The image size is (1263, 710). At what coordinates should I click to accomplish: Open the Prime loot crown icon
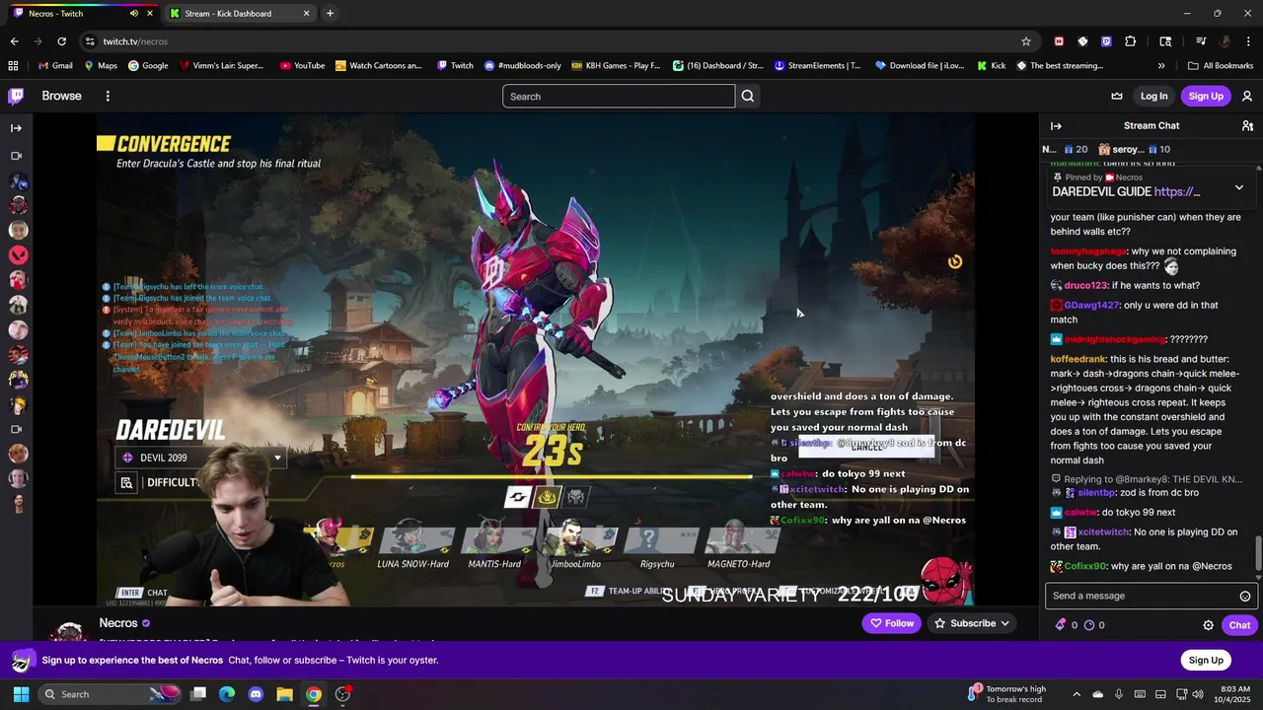click(1117, 96)
